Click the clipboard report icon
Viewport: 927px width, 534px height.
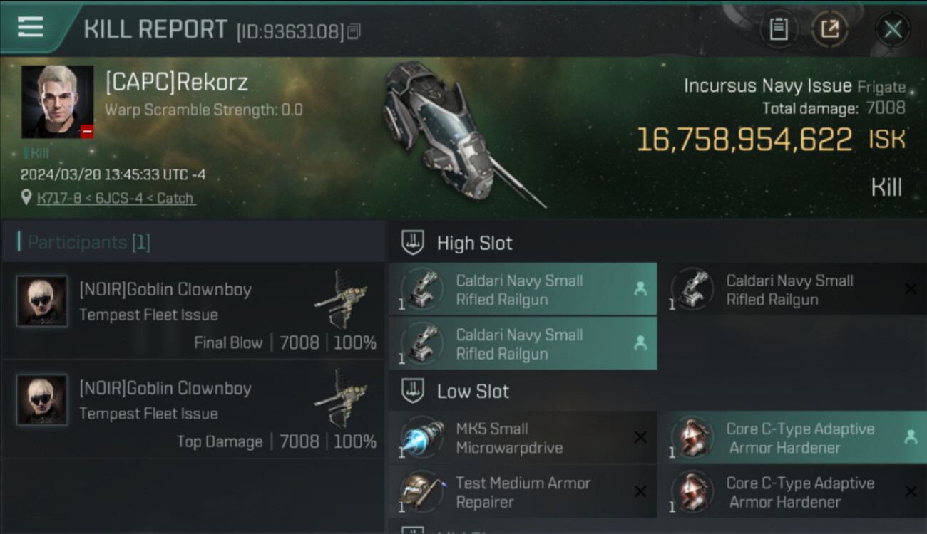pos(778,29)
